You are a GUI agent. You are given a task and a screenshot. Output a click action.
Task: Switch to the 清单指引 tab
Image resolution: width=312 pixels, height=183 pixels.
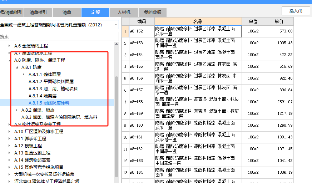[x=38, y=12]
